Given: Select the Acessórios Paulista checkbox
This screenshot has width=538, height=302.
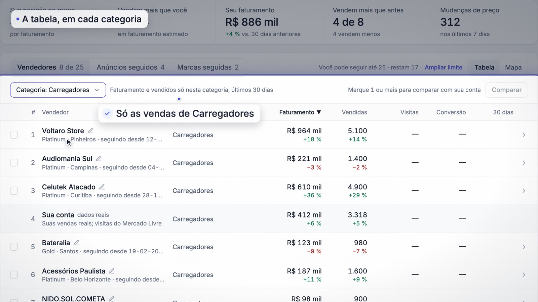Looking at the screenshot, I should [x=14, y=275].
